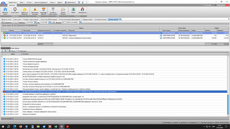
Task: Open Microsoft Edge from taskbar
Action: 15,127
